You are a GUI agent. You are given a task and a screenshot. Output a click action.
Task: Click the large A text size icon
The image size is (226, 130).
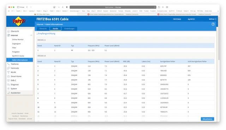63,7
